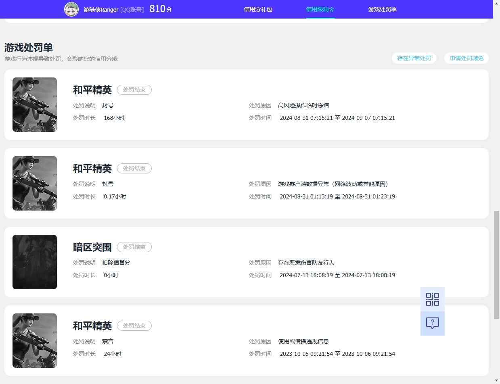Click the reason 存在恶意伤害队友行为
The width and height of the screenshot is (500, 384).
coord(306,263)
